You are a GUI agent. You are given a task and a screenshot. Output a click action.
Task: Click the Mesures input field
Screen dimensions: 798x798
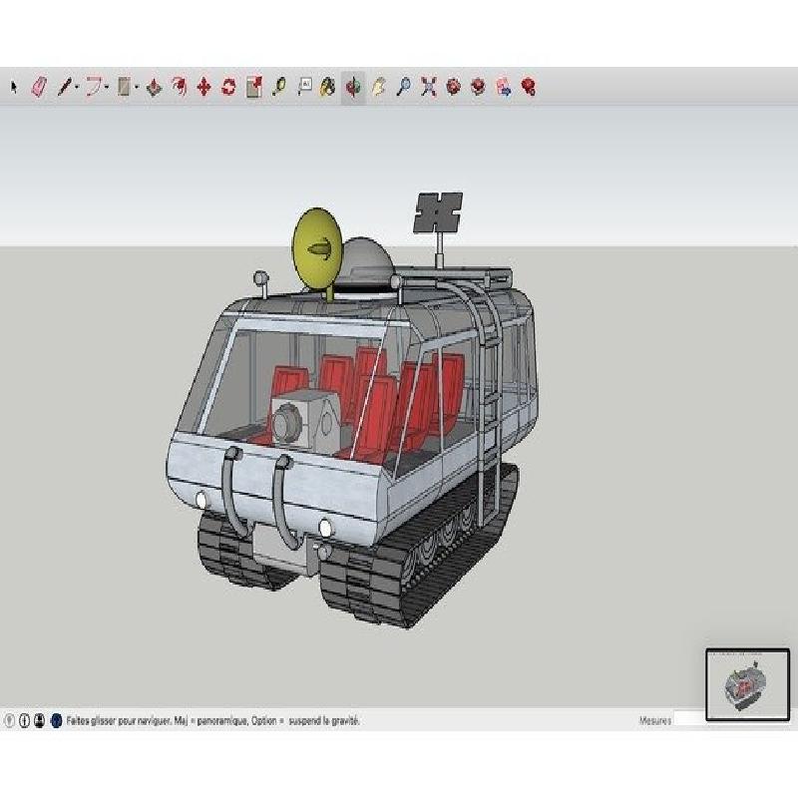(x=689, y=719)
